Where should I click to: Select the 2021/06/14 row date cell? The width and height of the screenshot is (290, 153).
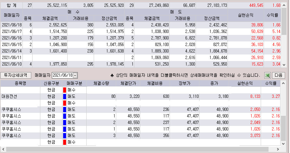pyautogui.click(x=12, y=51)
